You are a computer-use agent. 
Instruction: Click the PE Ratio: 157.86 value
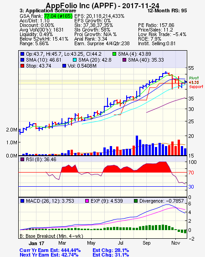156,25
